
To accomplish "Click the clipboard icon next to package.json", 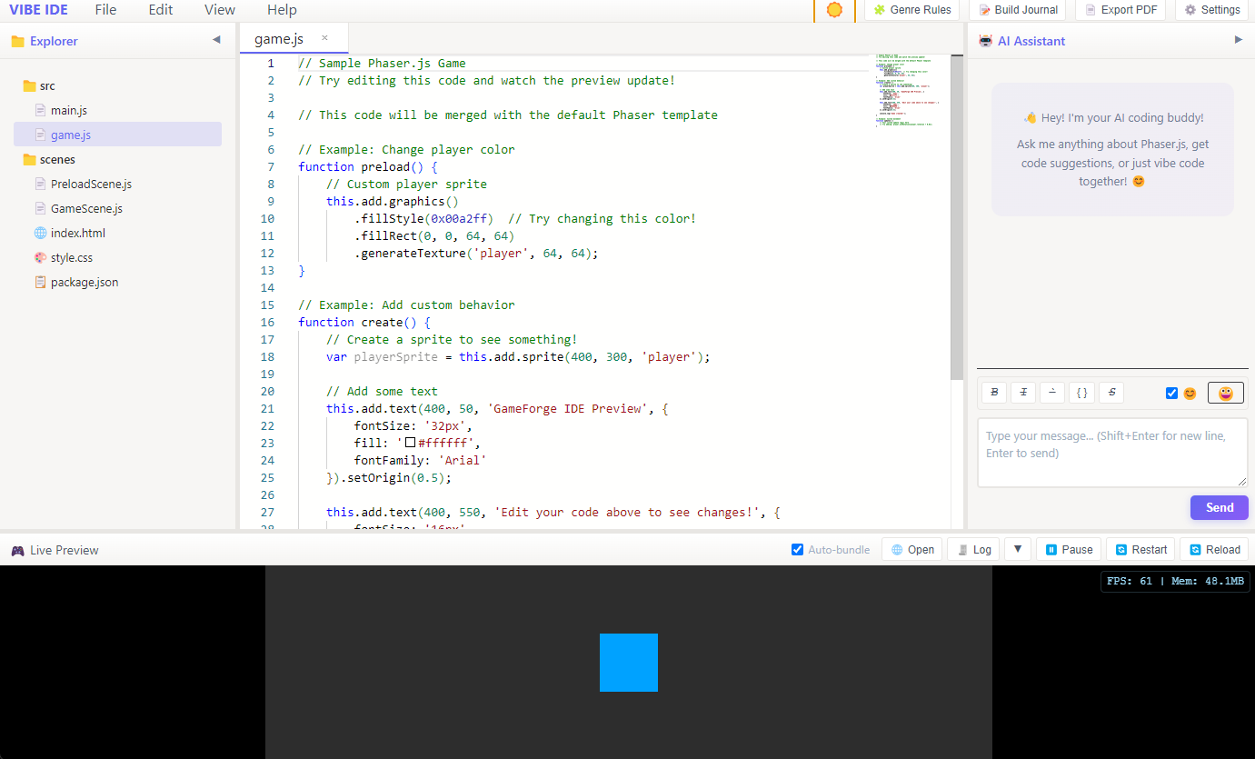I will click(40, 282).
